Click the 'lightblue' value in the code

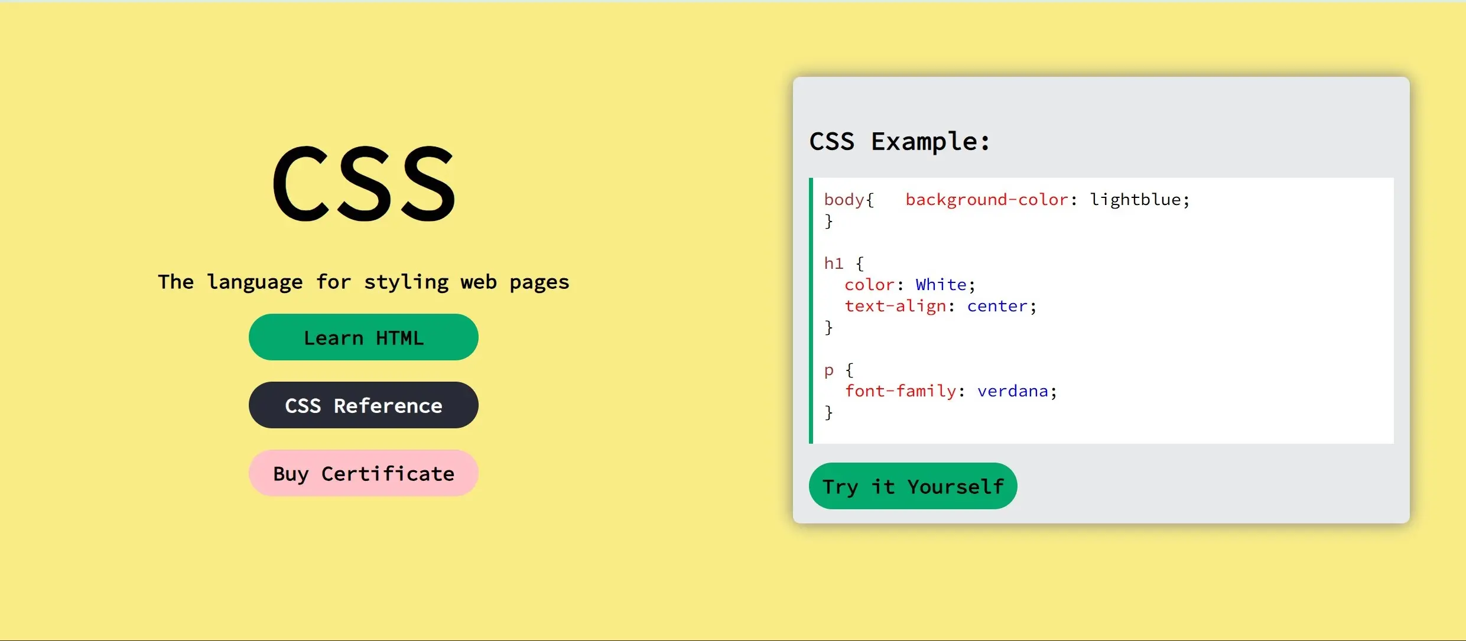(1135, 200)
